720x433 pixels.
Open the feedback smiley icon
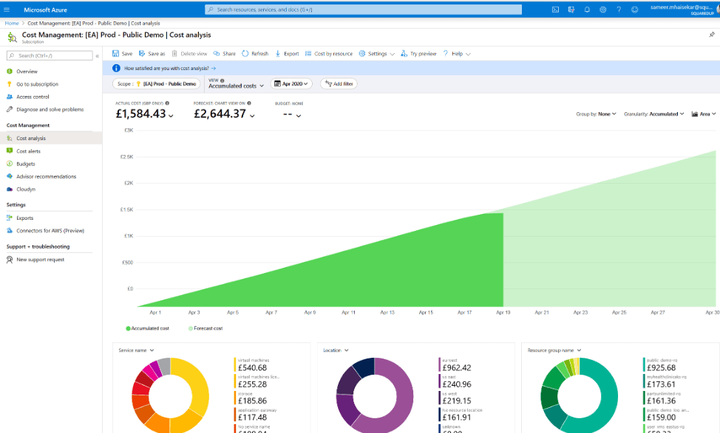[634, 10]
